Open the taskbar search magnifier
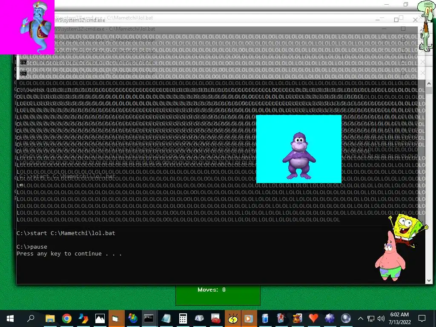This screenshot has height=327, width=436. (31, 318)
